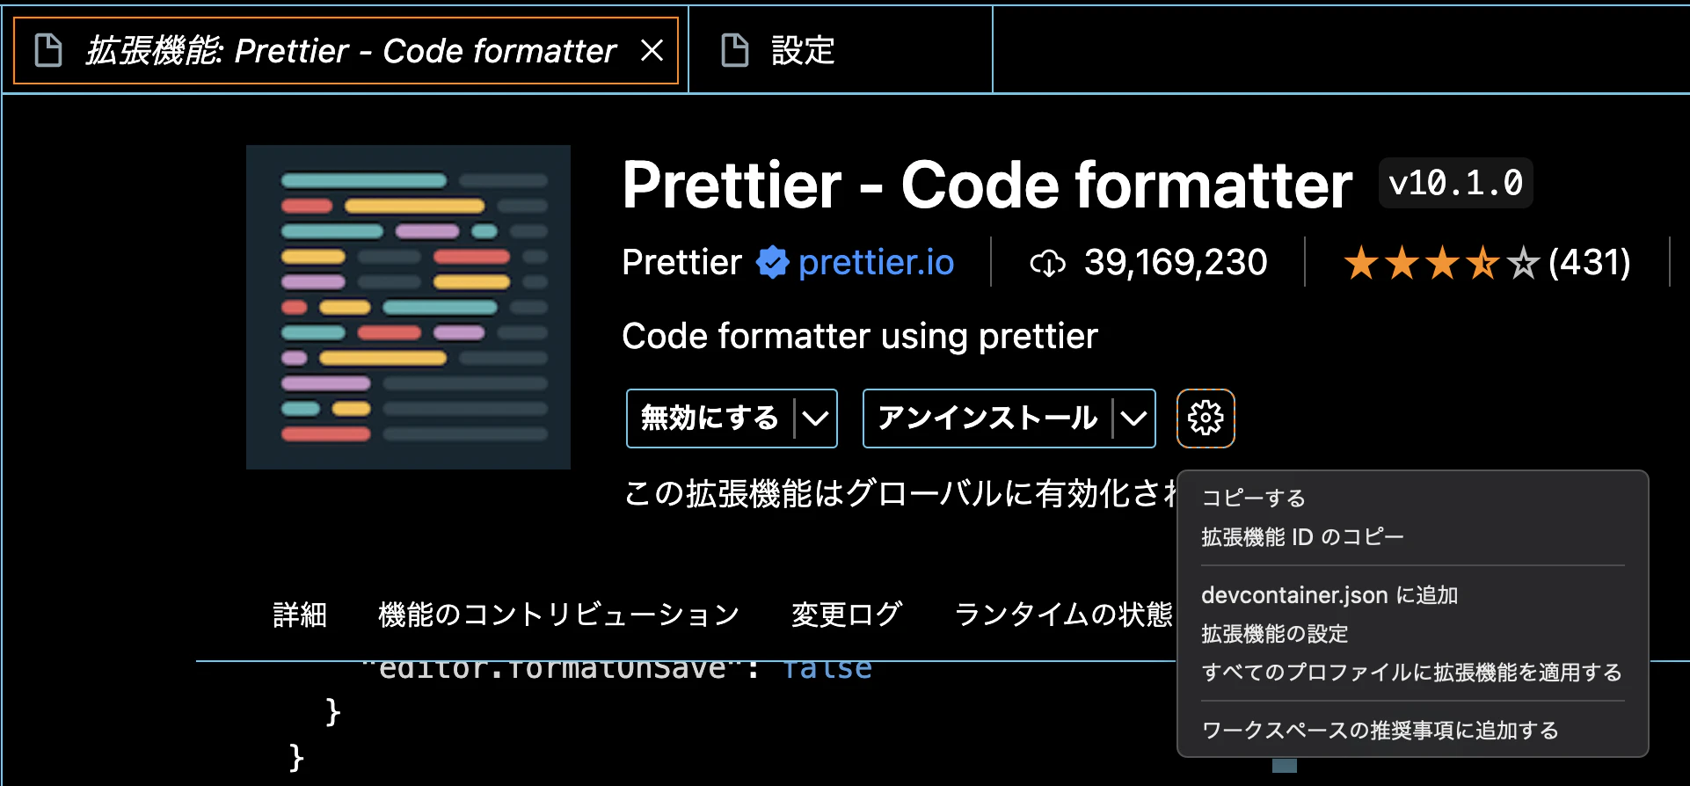Click the star rating for the extension
This screenshot has width=1690, height=786.
pos(1441,263)
